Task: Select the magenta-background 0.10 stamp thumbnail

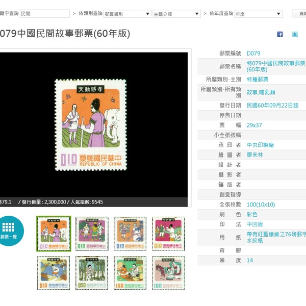Action: [168, 234]
